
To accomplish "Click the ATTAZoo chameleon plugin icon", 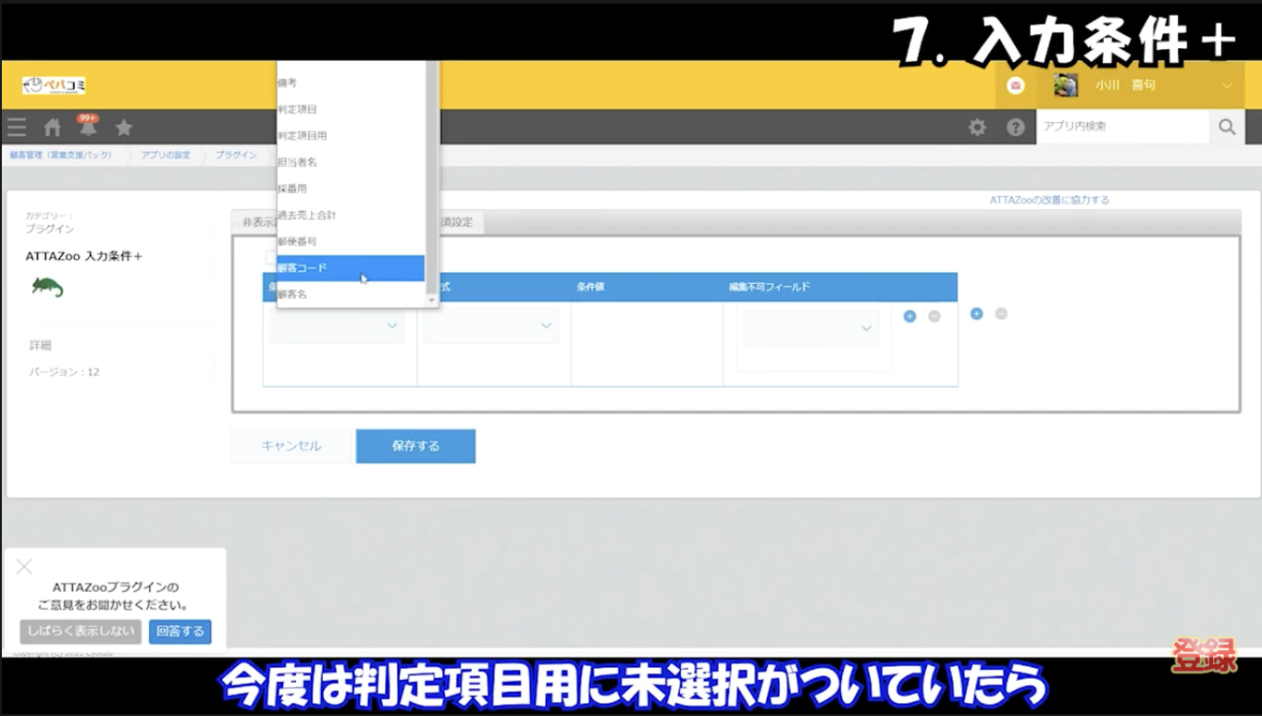I will [x=46, y=287].
